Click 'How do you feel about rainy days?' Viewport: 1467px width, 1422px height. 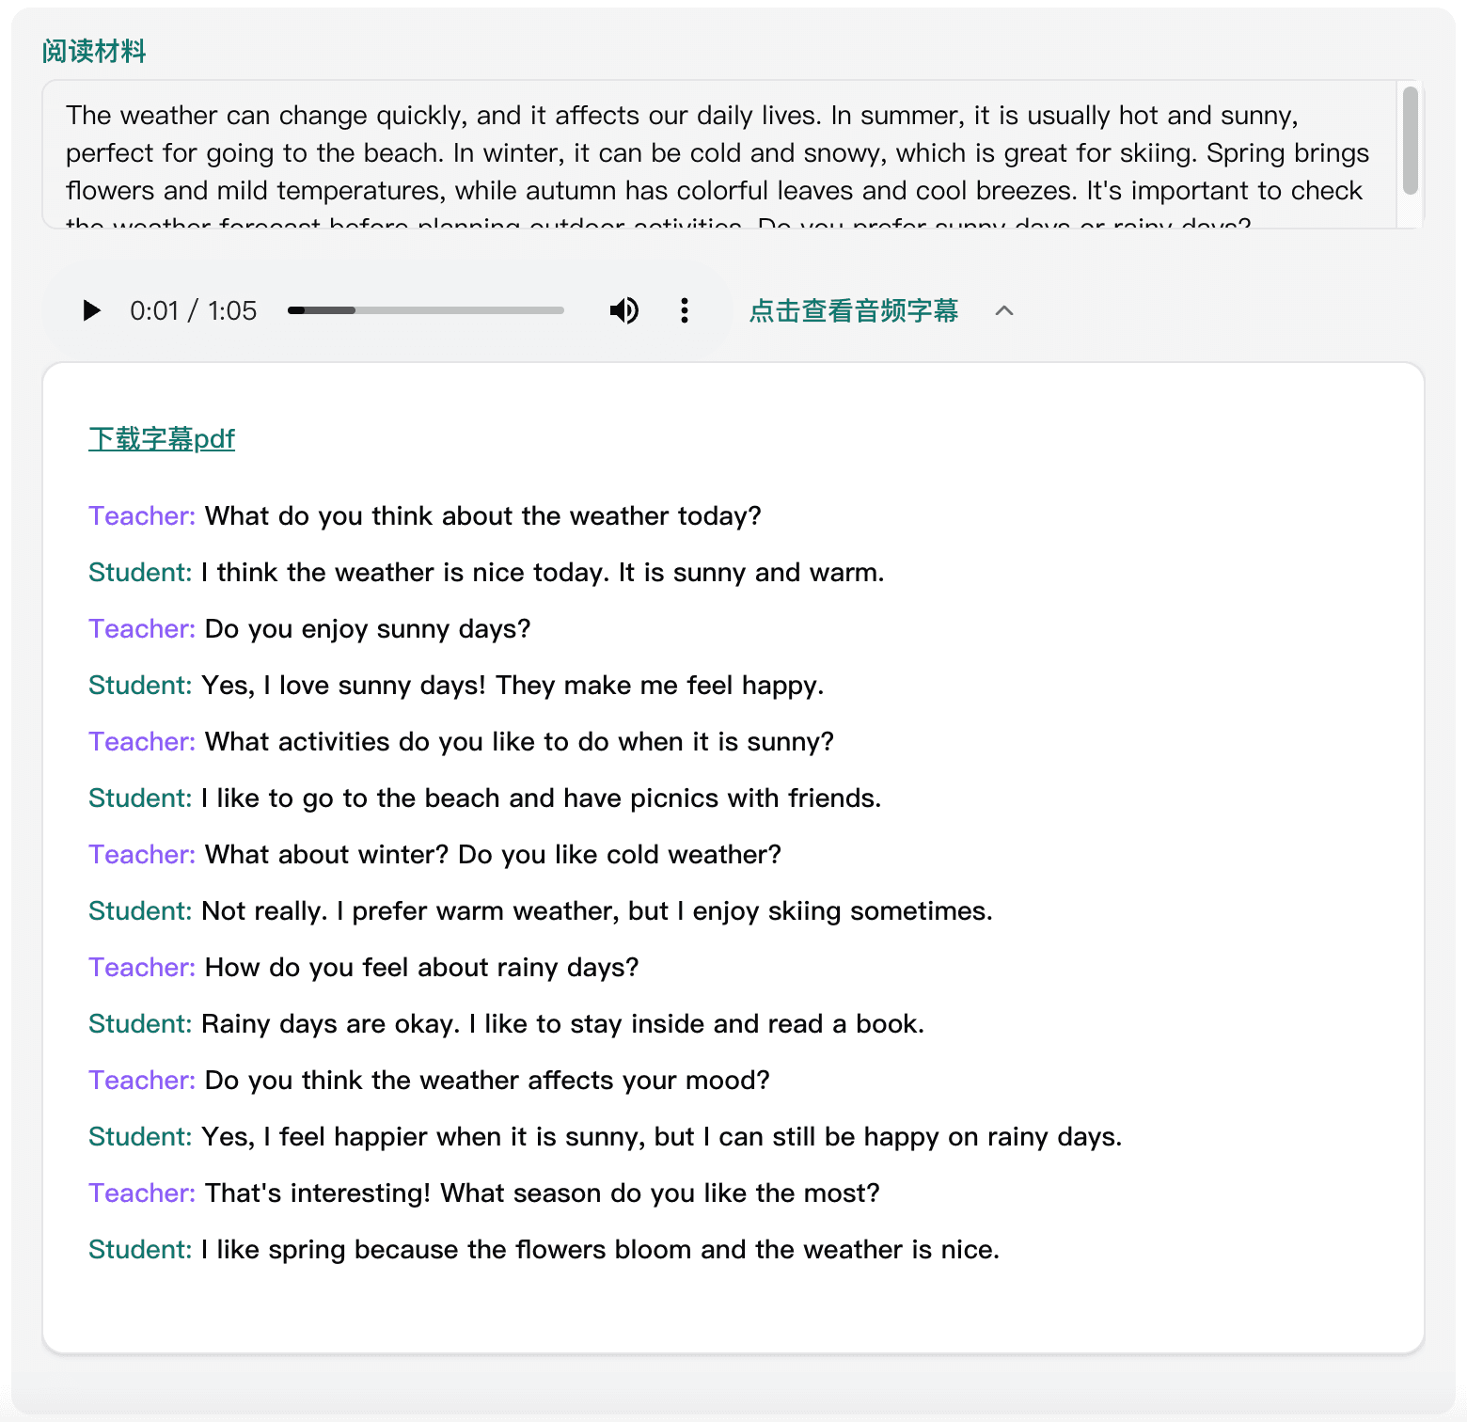pyautogui.click(x=421, y=967)
